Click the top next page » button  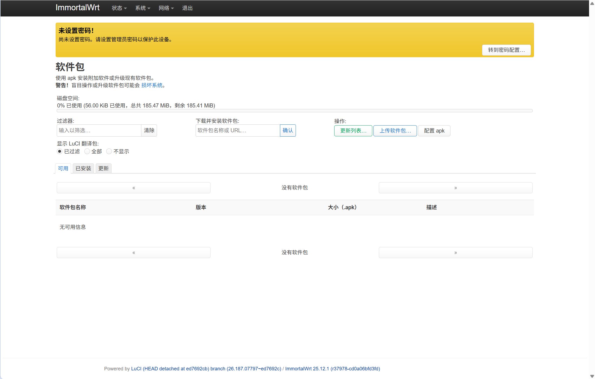(x=456, y=188)
